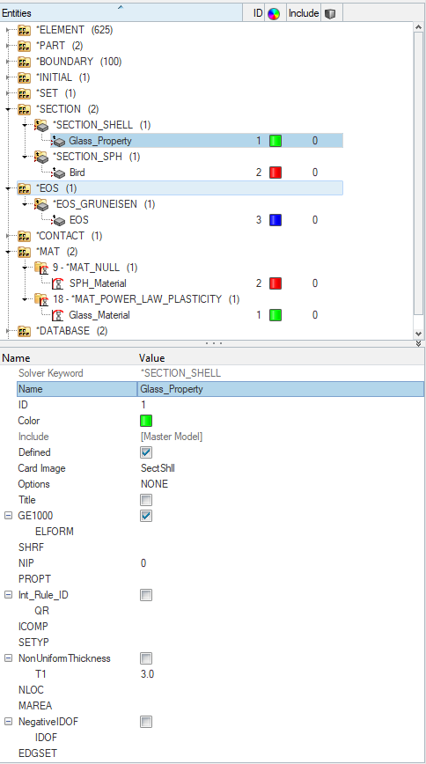Collapse the GE1000 property group
Viewport: 426px width, 764px height.
[8, 516]
